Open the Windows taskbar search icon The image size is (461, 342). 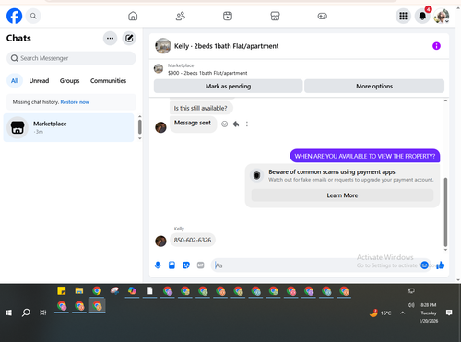click(x=26, y=313)
